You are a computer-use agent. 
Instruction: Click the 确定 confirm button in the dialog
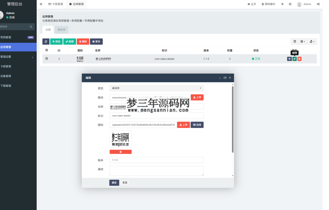point(114,182)
